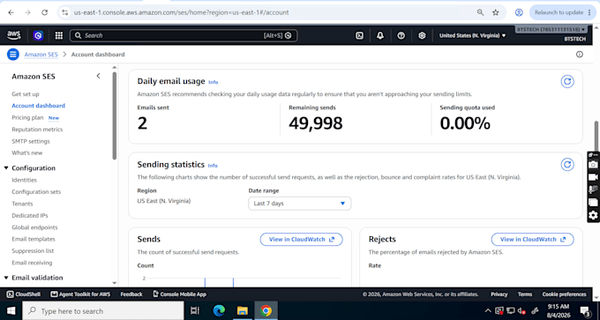Open File Explorer from the taskbar

click(243, 311)
